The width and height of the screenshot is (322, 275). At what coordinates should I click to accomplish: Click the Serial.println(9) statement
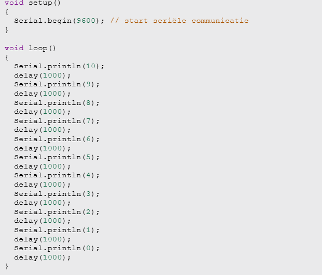pos(57,84)
